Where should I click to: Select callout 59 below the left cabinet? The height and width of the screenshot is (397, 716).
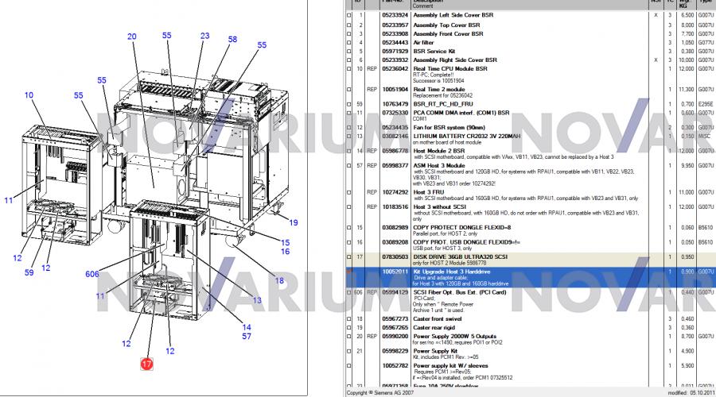pyautogui.click(x=29, y=274)
